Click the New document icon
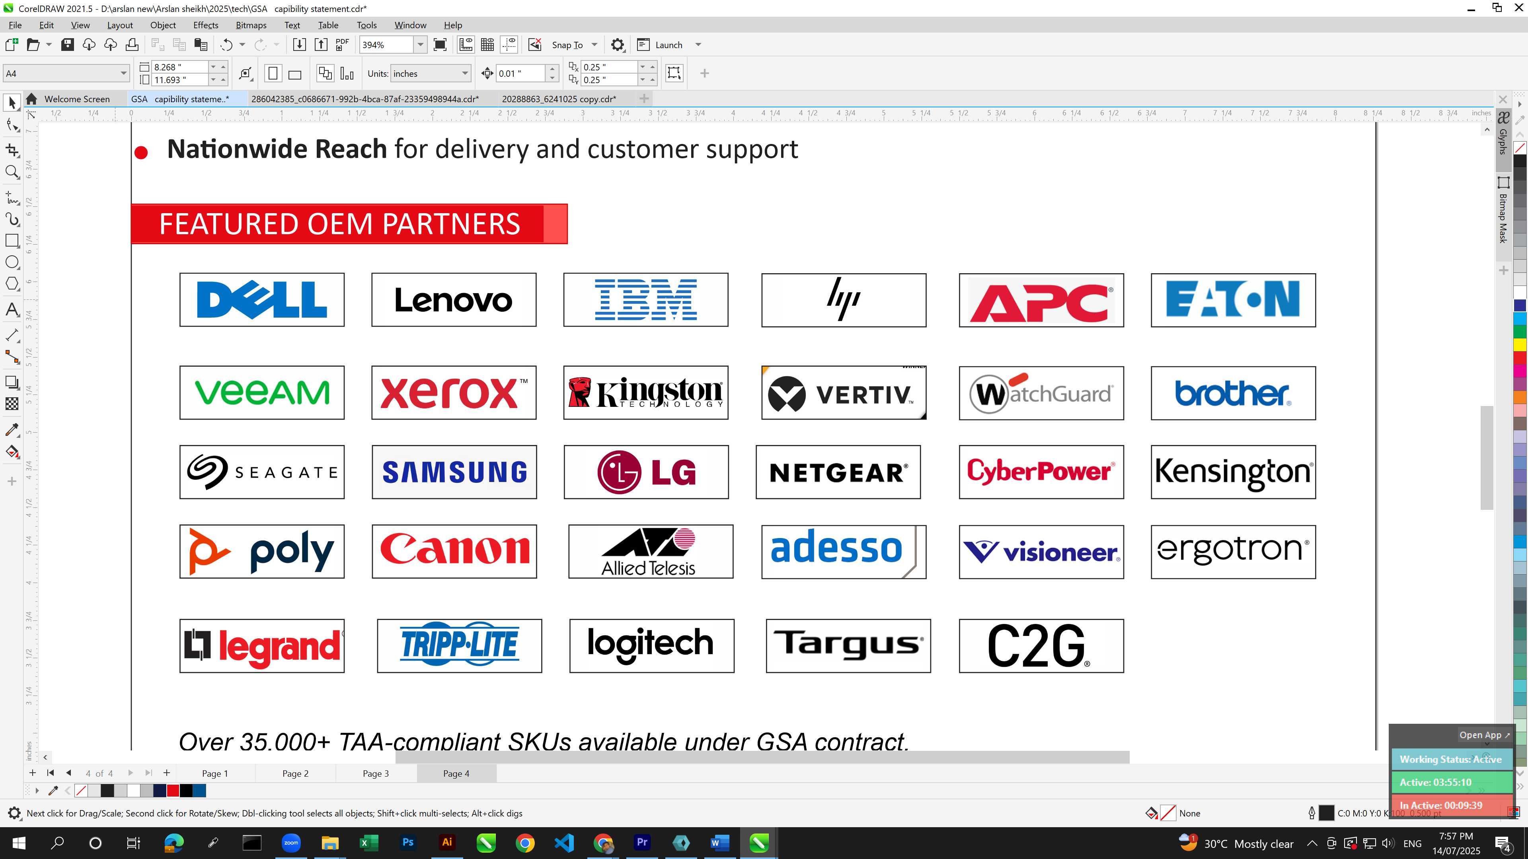 click(x=11, y=45)
